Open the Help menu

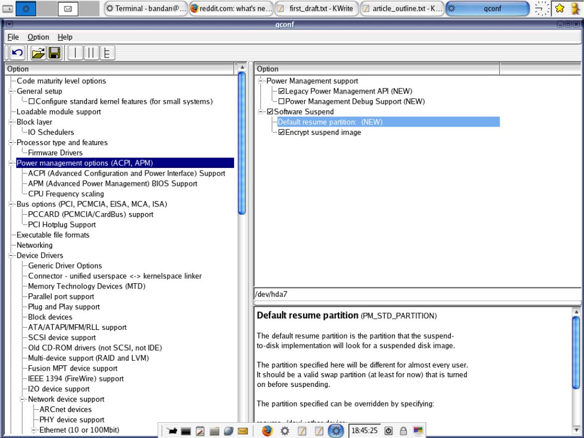click(x=65, y=37)
